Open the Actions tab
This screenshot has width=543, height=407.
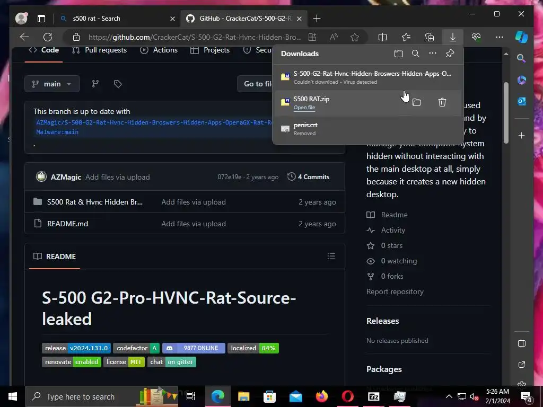pos(159,50)
